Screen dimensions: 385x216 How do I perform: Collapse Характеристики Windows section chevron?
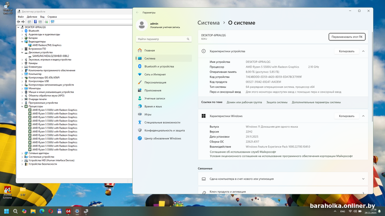point(363,116)
